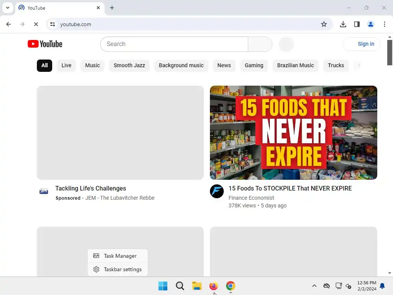Launch Firefox from the taskbar
The width and height of the screenshot is (393, 295).
tap(213, 286)
